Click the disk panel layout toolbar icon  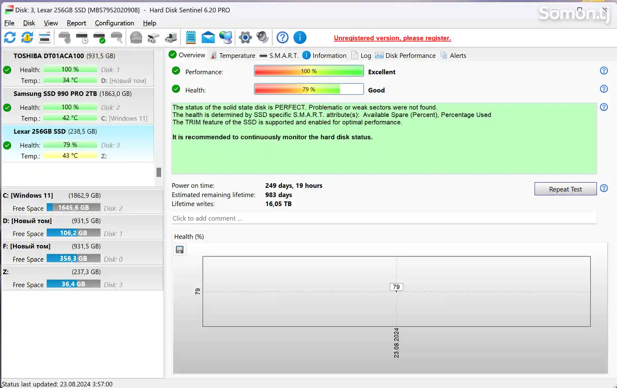45,37
